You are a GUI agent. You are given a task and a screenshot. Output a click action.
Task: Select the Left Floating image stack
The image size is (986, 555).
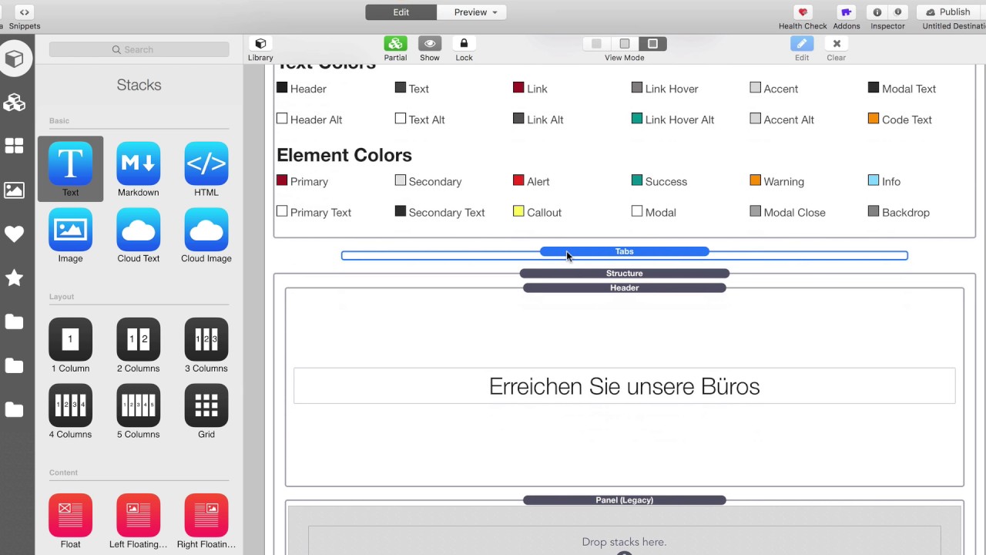click(139, 521)
